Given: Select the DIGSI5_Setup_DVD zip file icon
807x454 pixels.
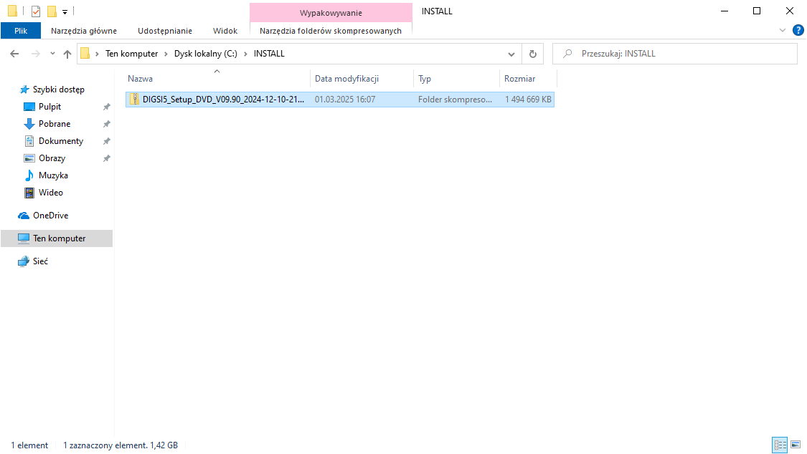Looking at the screenshot, I should (x=134, y=99).
